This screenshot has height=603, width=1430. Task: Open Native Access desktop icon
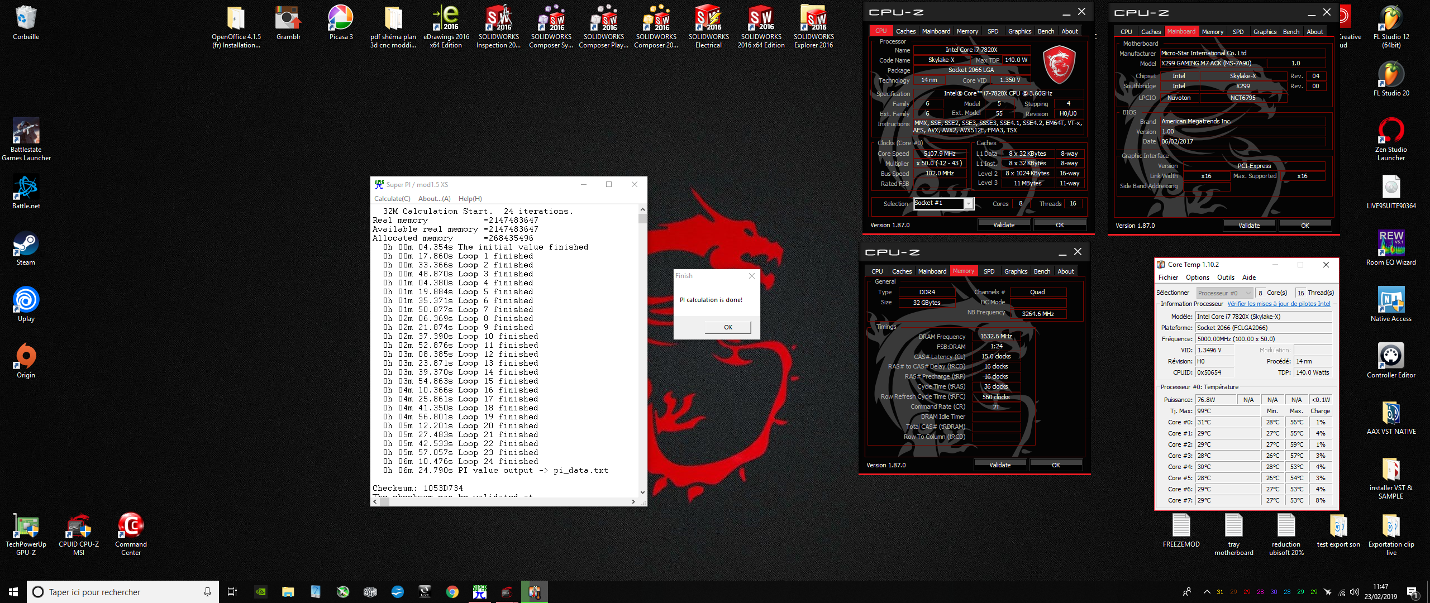(x=1391, y=304)
